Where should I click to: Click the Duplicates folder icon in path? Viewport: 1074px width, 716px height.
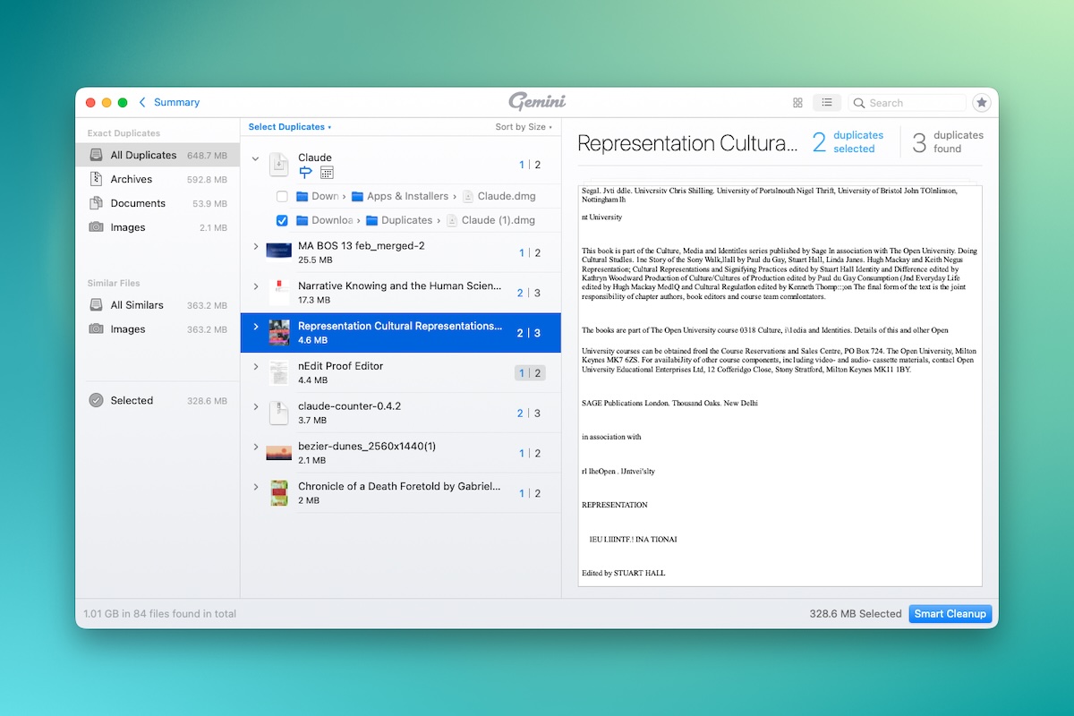tap(372, 220)
